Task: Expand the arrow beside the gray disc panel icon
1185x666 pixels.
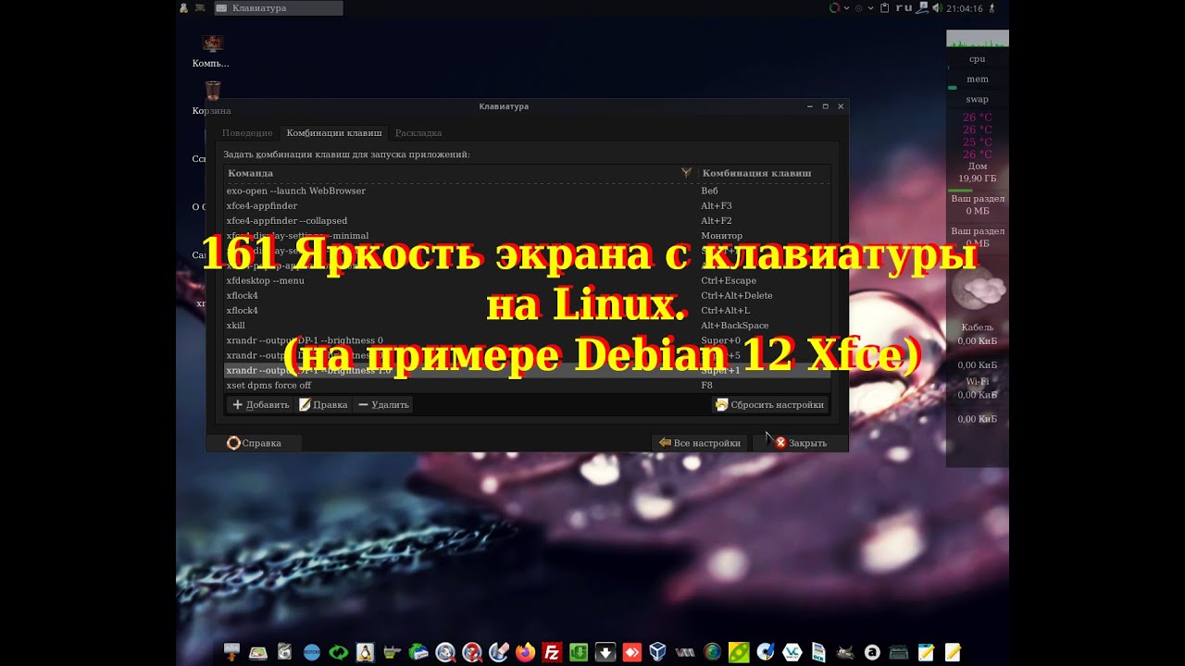Action: [x=871, y=8]
